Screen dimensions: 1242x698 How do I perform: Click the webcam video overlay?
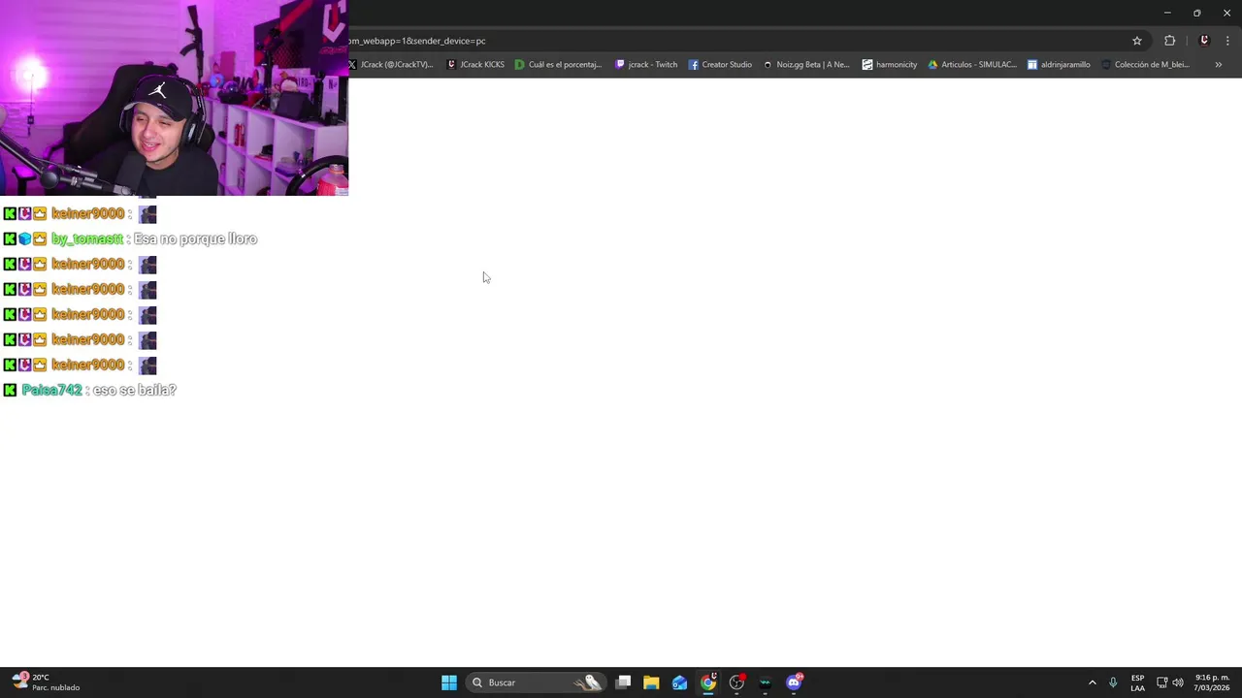point(174,98)
